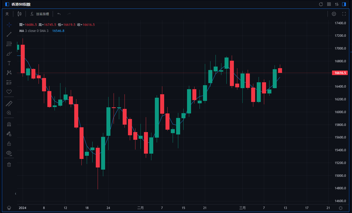Open the heart icons tool

click(x=9, y=92)
